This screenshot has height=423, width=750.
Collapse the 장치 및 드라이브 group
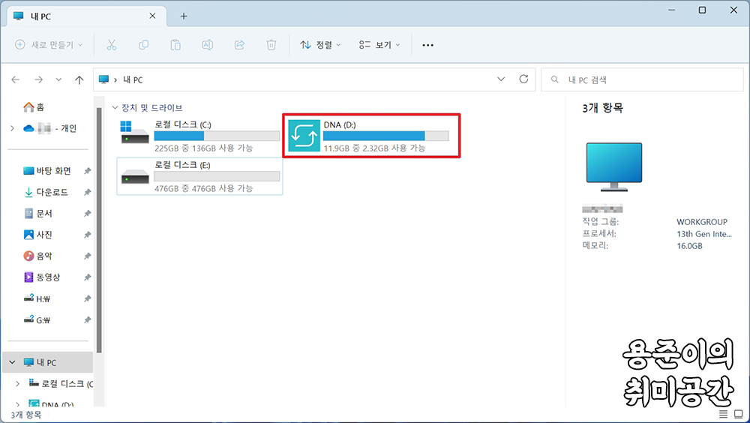pos(115,108)
